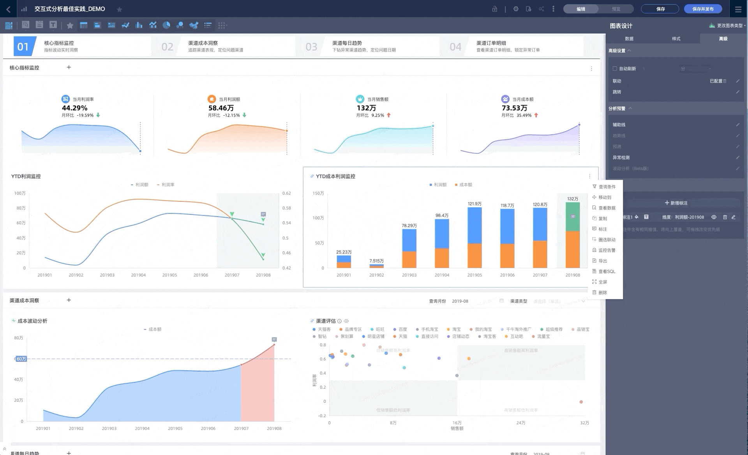This screenshot has height=455, width=748.
Task: Open the 更改图表类型 dropdown
Action: [x=728, y=26]
